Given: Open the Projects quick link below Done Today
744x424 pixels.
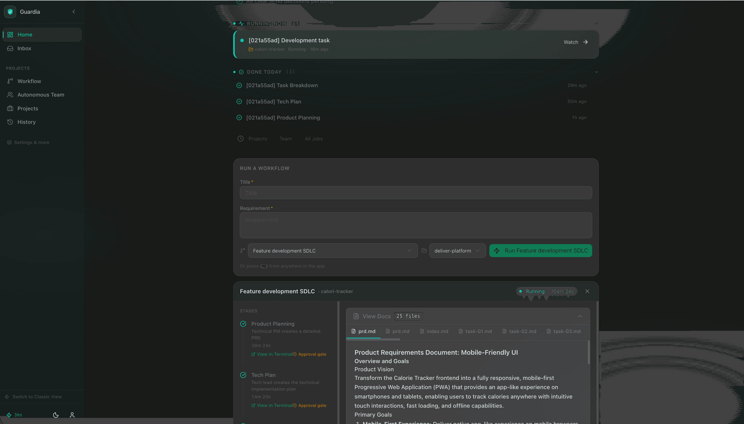Looking at the screenshot, I should coord(258,139).
